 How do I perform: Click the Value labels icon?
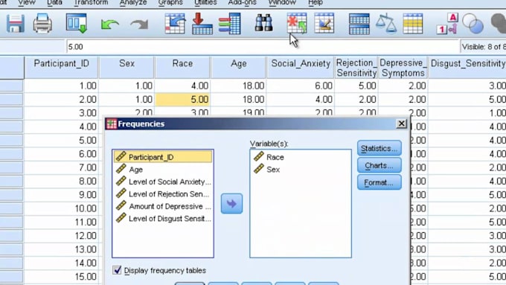coord(448,24)
